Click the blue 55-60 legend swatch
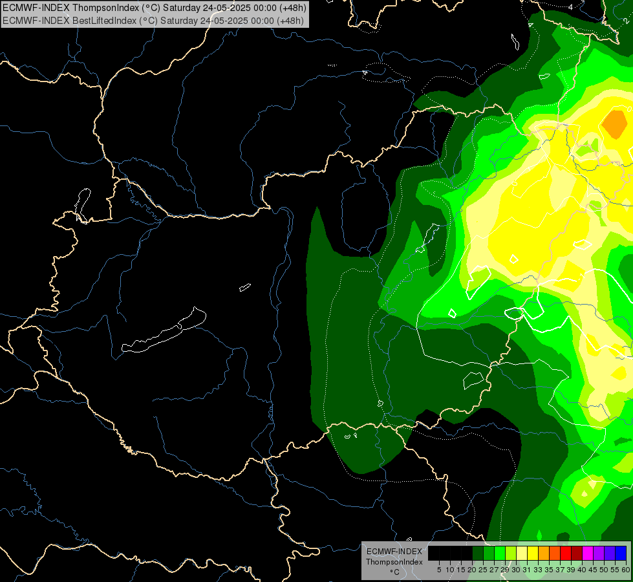 (x=621, y=553)
